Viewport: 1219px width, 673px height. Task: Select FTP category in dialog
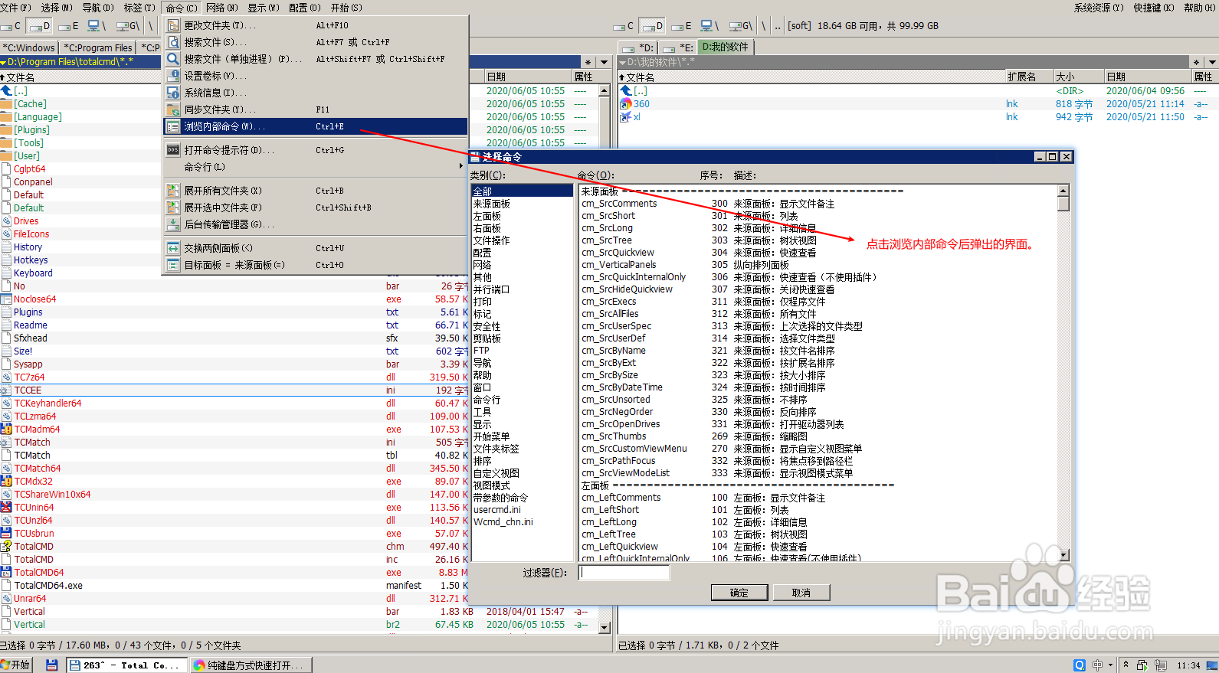[x=522, y=351]
